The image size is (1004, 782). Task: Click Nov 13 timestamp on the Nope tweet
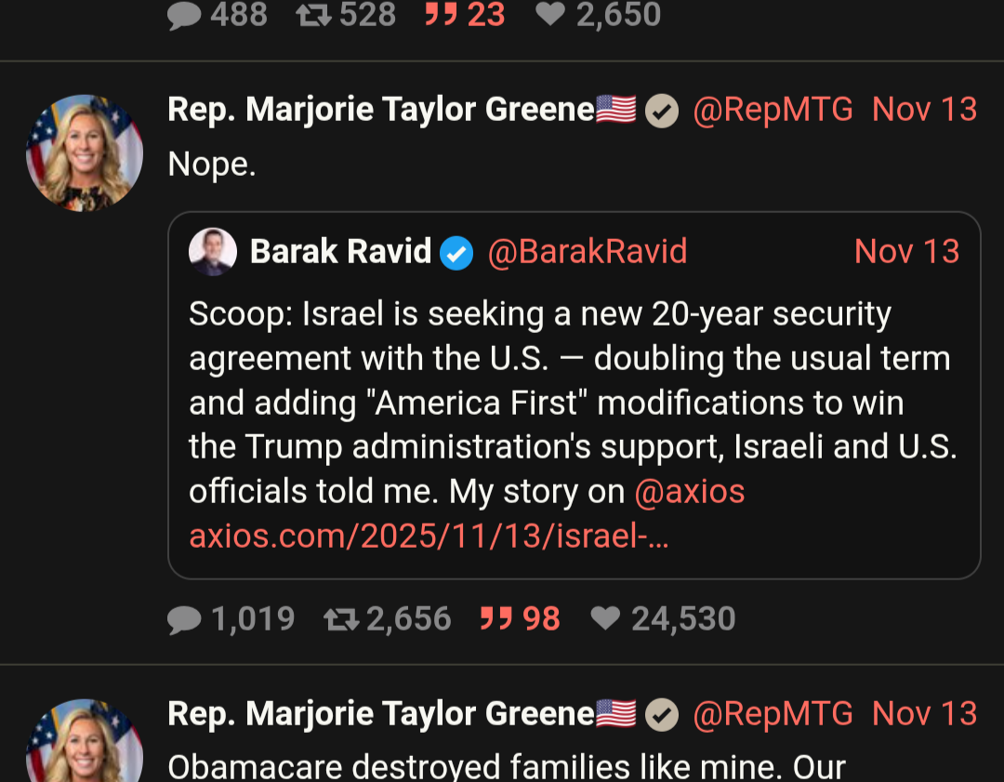924,111
